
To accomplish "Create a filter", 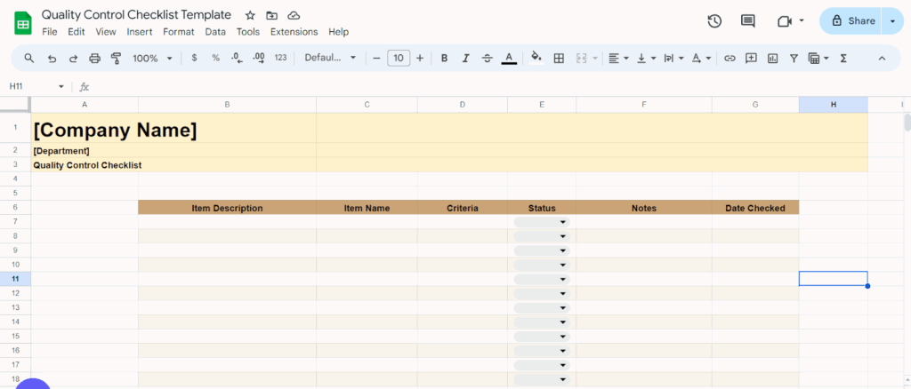I will pos(794,58).
